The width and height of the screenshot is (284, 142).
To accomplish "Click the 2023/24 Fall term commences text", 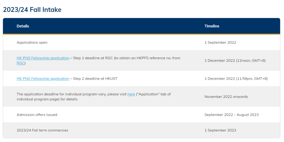I will pyautogui.click(x=42, y=130).
